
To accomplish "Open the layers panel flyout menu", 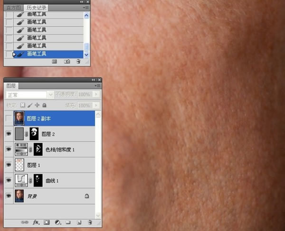I will point(97,86).
